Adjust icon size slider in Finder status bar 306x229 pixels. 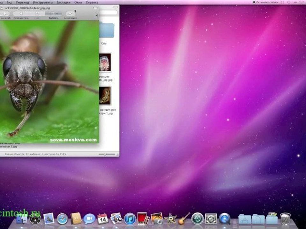107,154
